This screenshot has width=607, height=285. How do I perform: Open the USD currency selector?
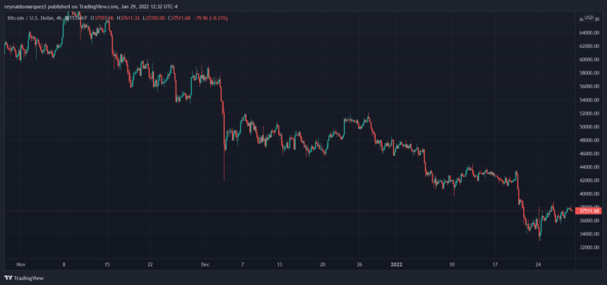coord(589,17)
